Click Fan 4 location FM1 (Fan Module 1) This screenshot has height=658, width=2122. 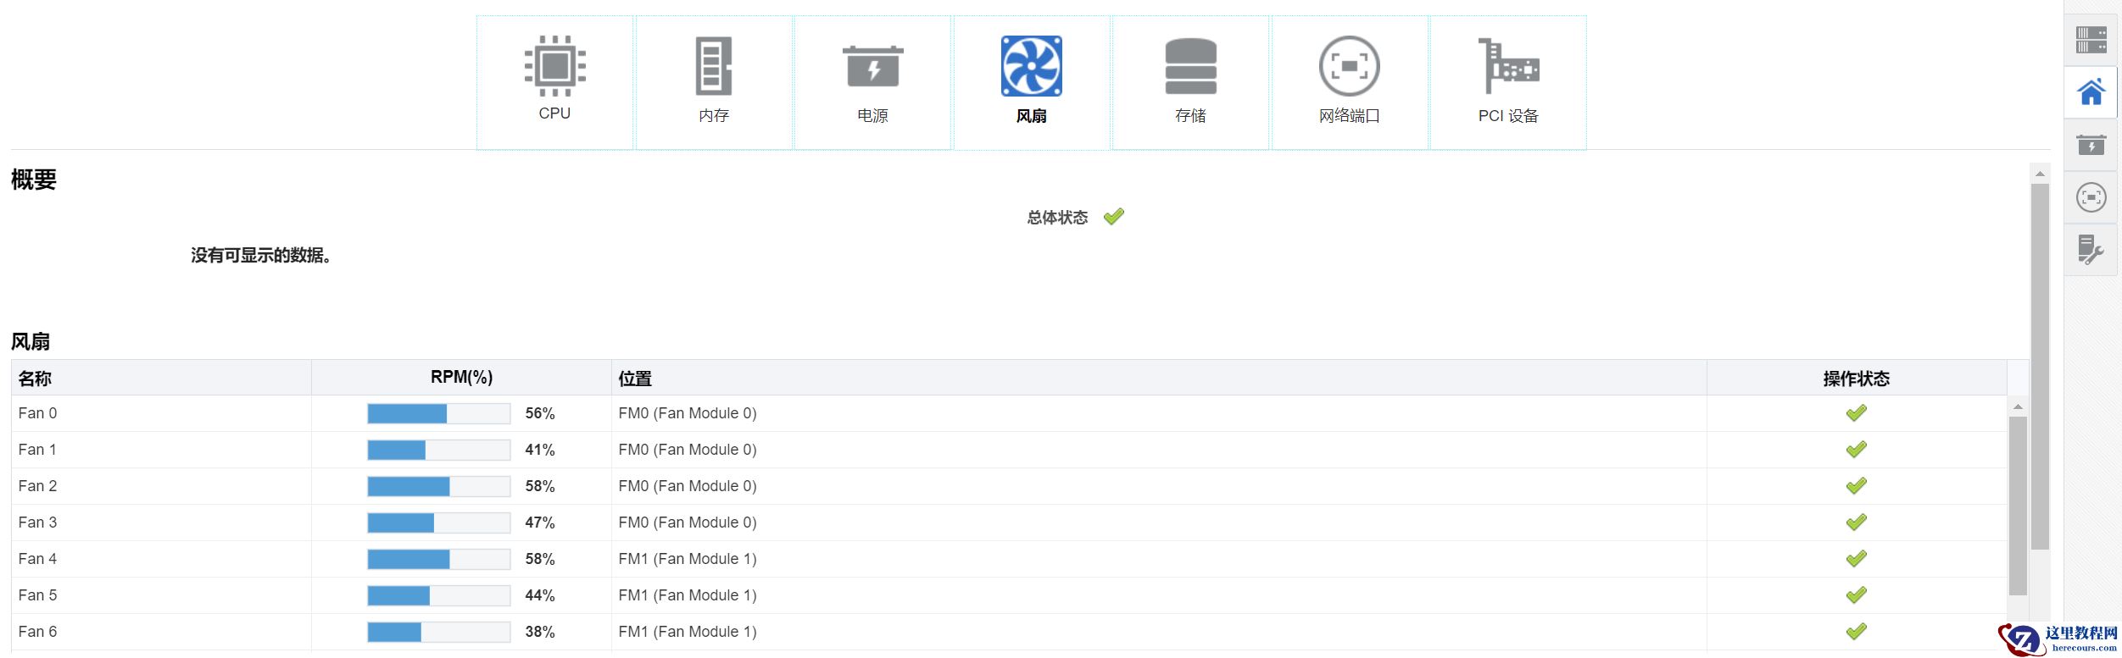(688, 559)
